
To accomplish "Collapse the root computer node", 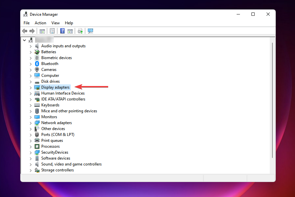I will pyautogui.click(x=24, y=40).
